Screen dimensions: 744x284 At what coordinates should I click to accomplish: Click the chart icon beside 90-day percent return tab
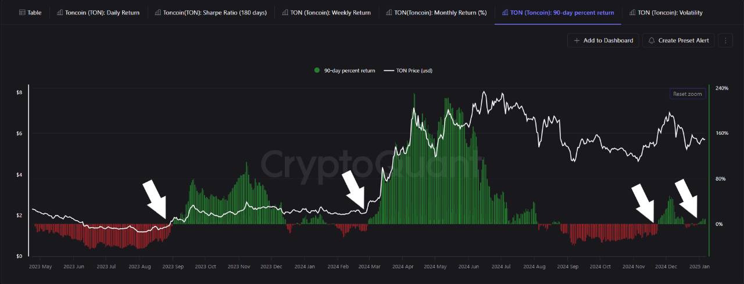[x=505, y=13]
